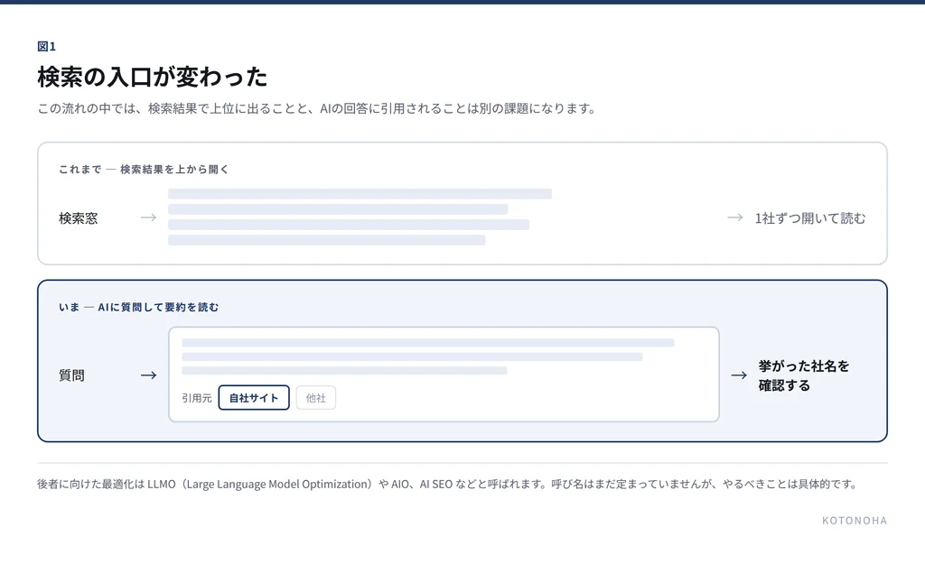Click the 自社サイト citation chip
925x564 pixels.
click(x=254, y=398)
